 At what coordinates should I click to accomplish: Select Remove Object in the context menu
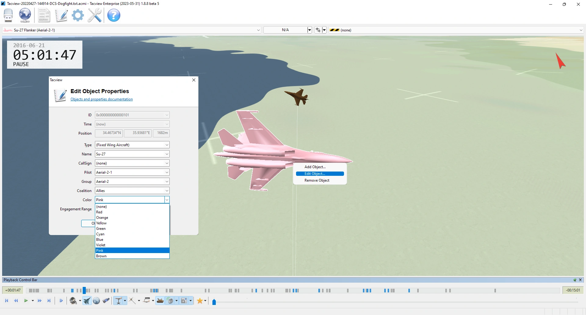click(320, 180)
